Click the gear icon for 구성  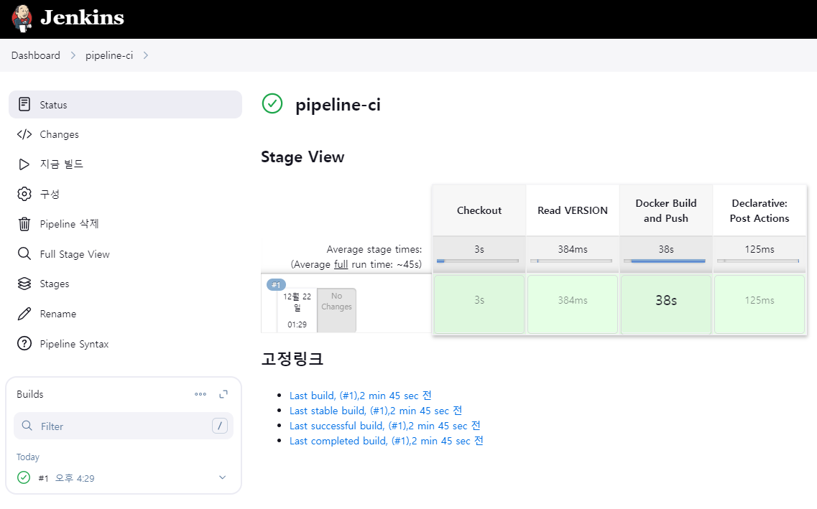click(24, 194)
